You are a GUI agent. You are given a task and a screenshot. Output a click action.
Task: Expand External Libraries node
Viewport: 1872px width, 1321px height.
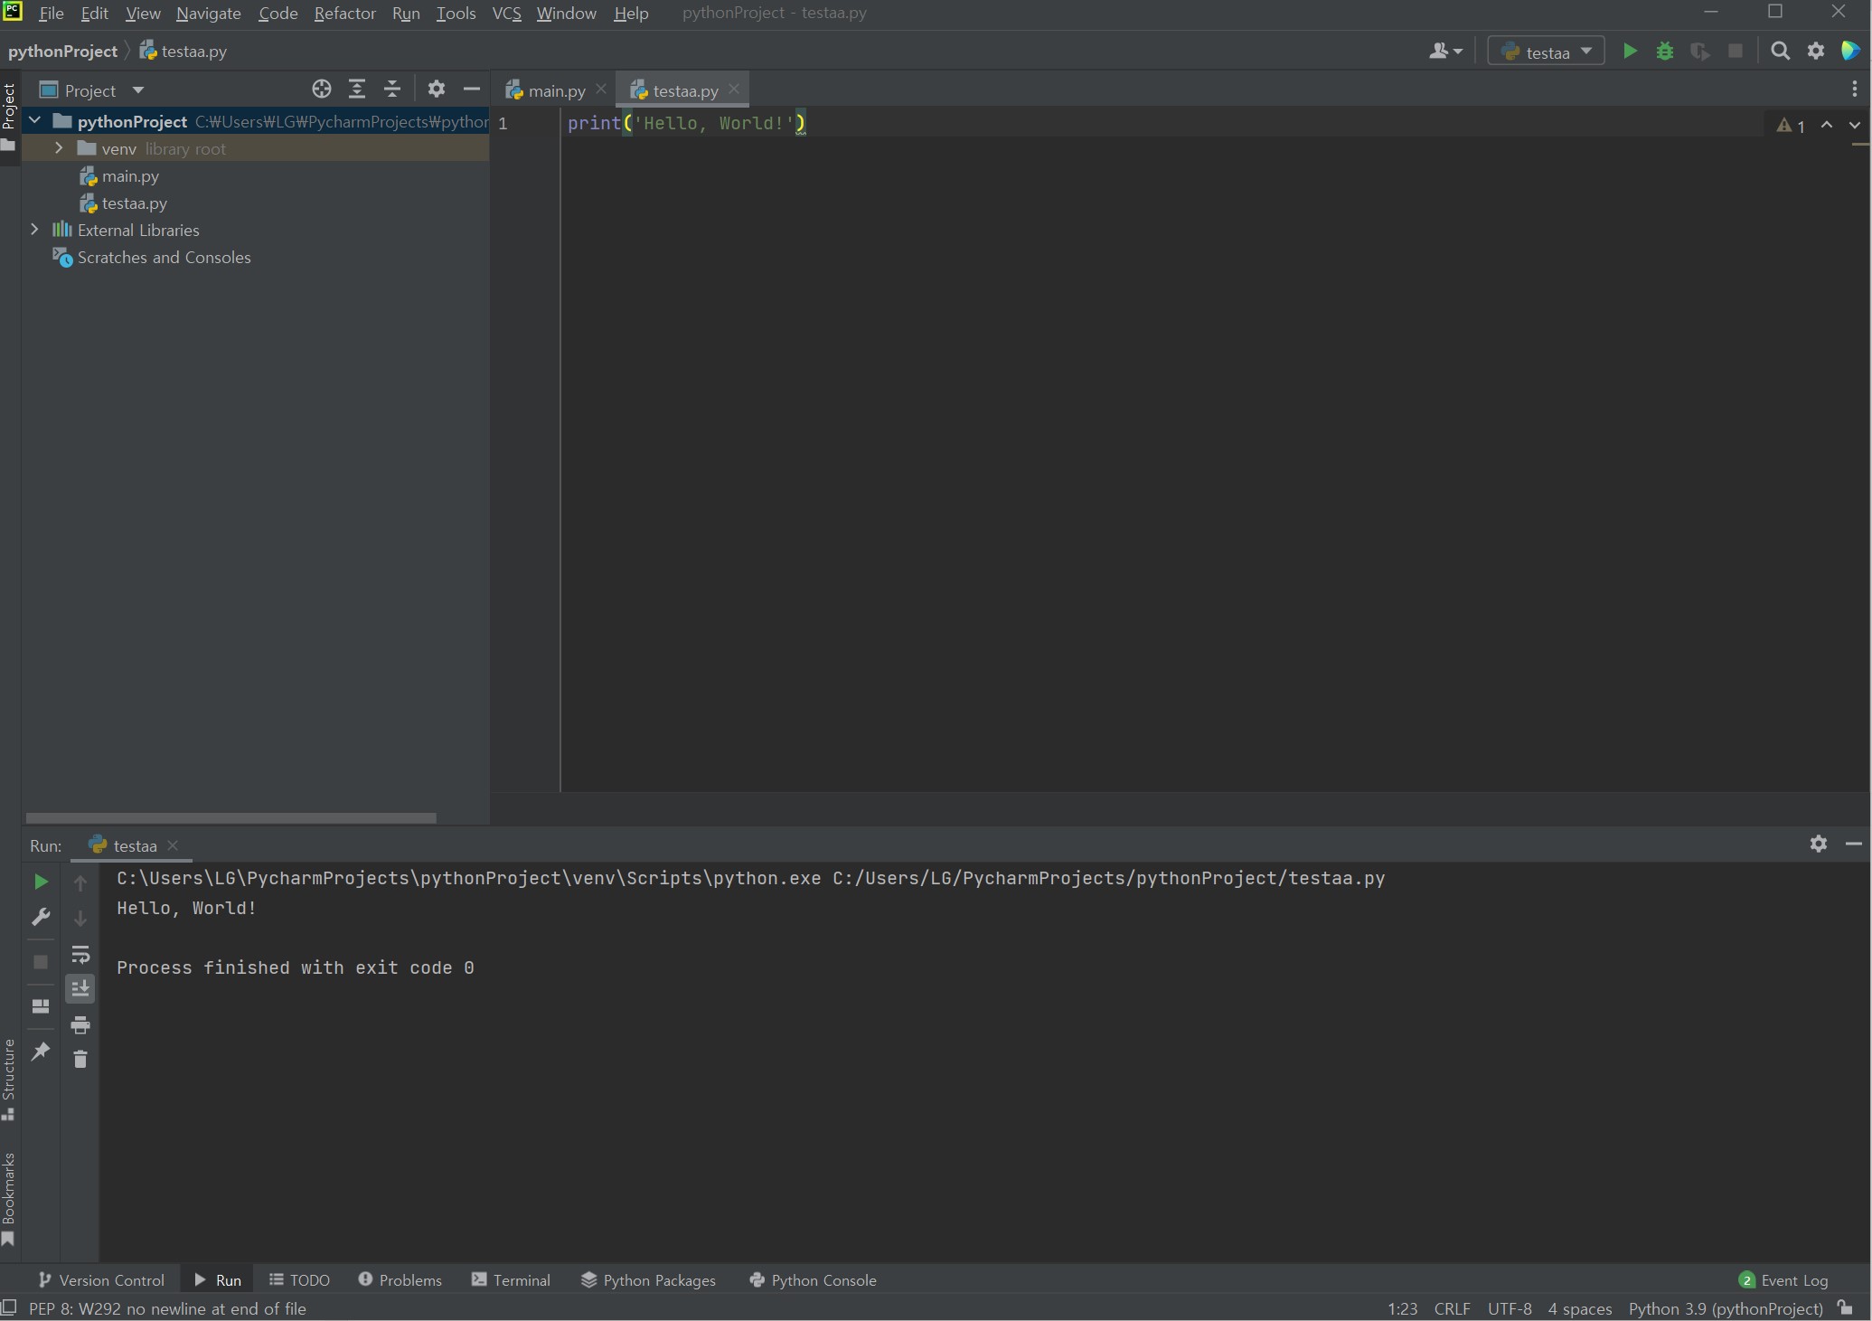(34, 230)
